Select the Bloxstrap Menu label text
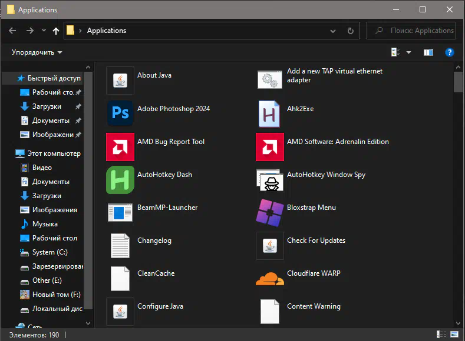Screen dimensions: 465x341 (311, 208)
